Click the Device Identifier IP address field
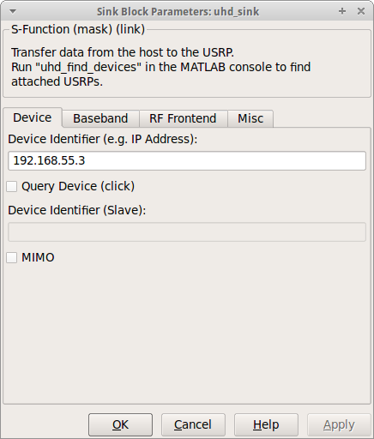This screenshot has height=439, width=374. click(187, 160)
